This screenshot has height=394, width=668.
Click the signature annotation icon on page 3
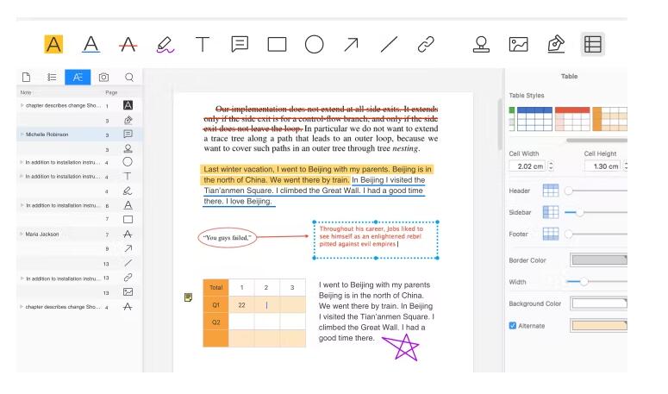128,120
